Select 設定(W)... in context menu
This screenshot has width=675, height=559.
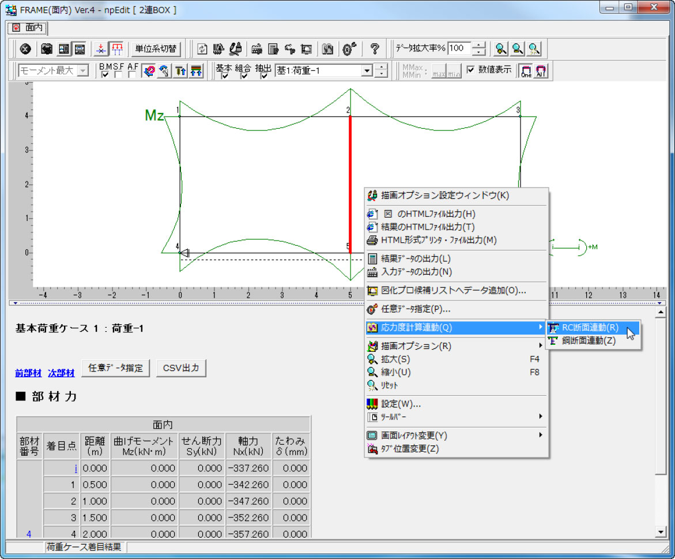point(457,404)
